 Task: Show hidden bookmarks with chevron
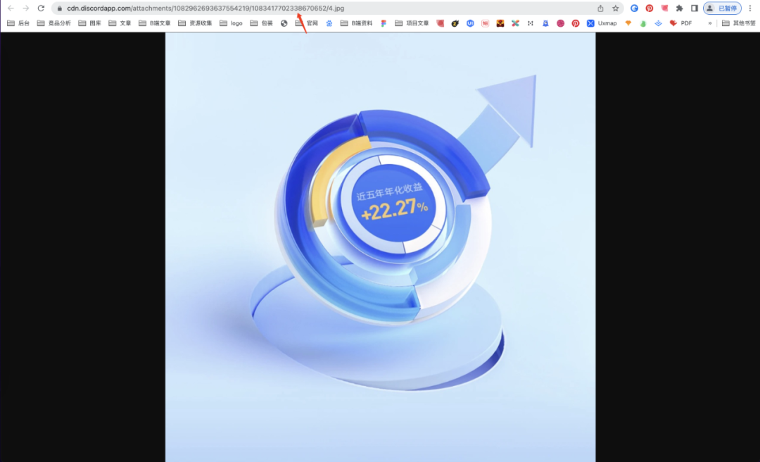(710, 23)
